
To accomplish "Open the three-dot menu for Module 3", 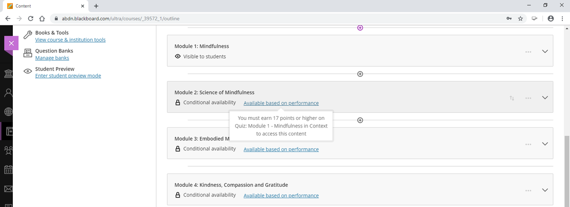I will tap(528, 144).
